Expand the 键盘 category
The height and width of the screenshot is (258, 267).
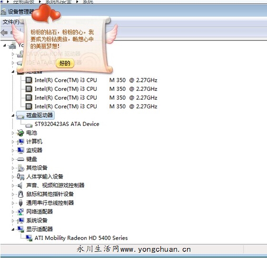(13, 159)
